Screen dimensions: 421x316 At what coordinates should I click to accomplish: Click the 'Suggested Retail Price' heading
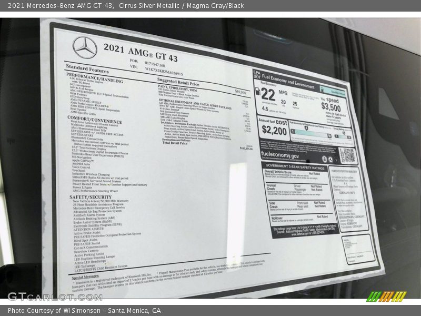click(178, 82)
